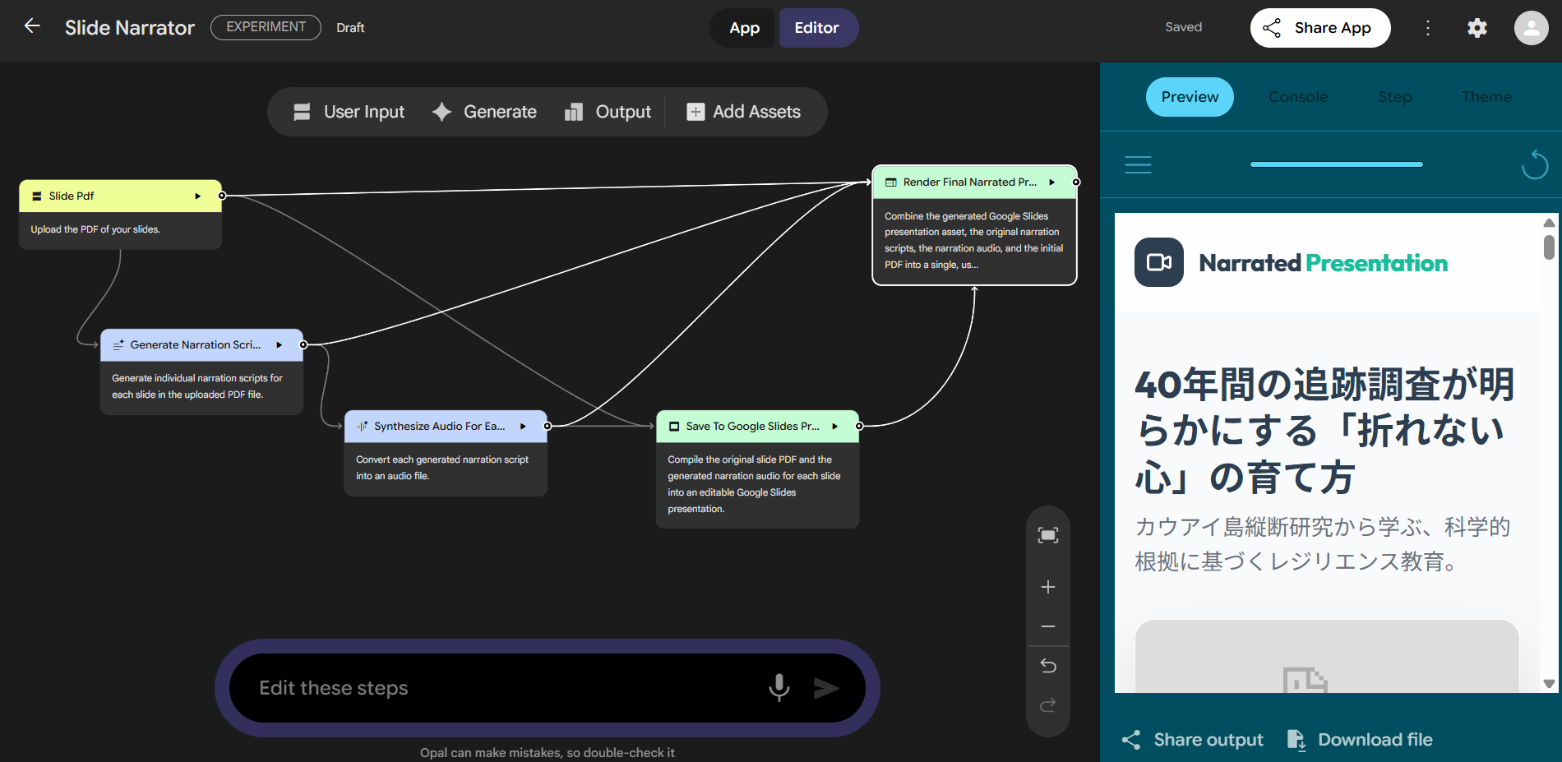The width and height of the screenshot is (1562, 762).
Task: Switch to Editor view toggle
Action: point(816,28)
